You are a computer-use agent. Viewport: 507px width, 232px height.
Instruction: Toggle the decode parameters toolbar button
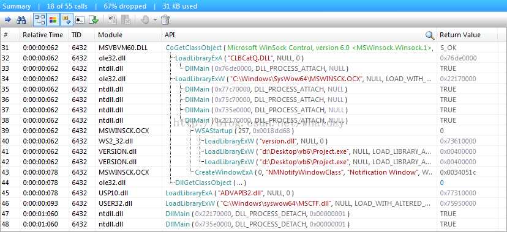[67, 20]
